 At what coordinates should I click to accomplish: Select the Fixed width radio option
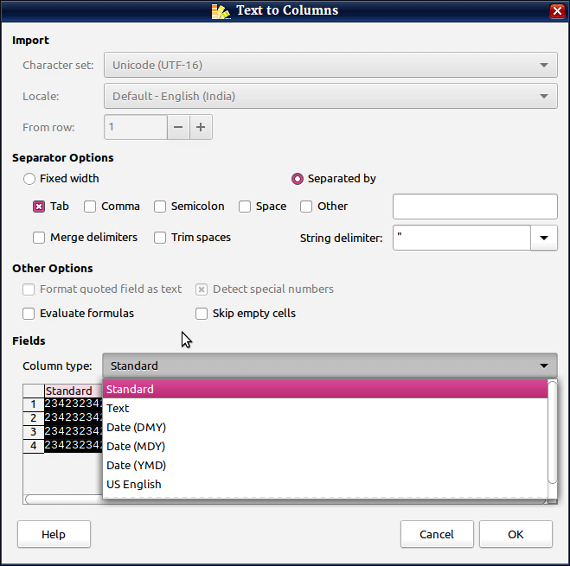pos(29,179)
